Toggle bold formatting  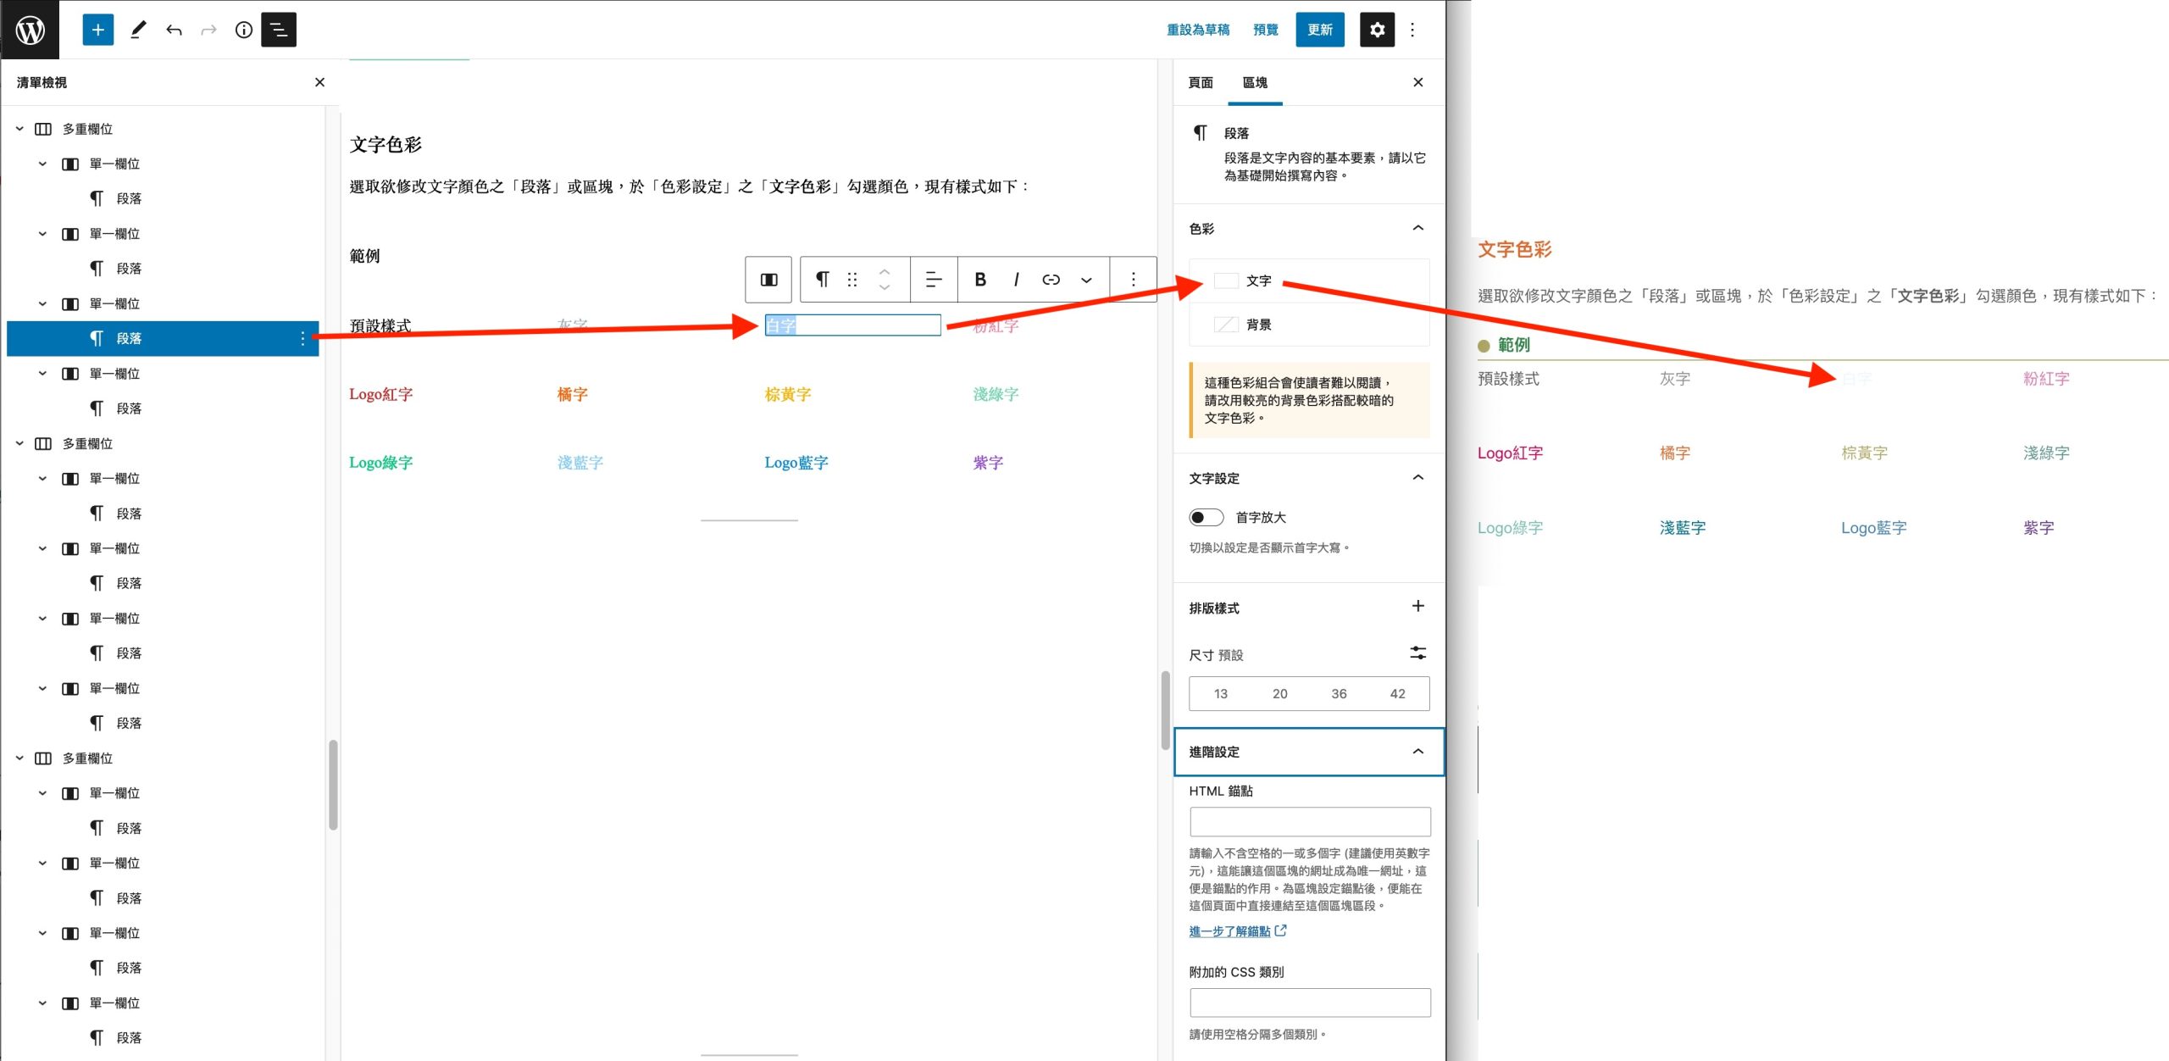point(980,280)
